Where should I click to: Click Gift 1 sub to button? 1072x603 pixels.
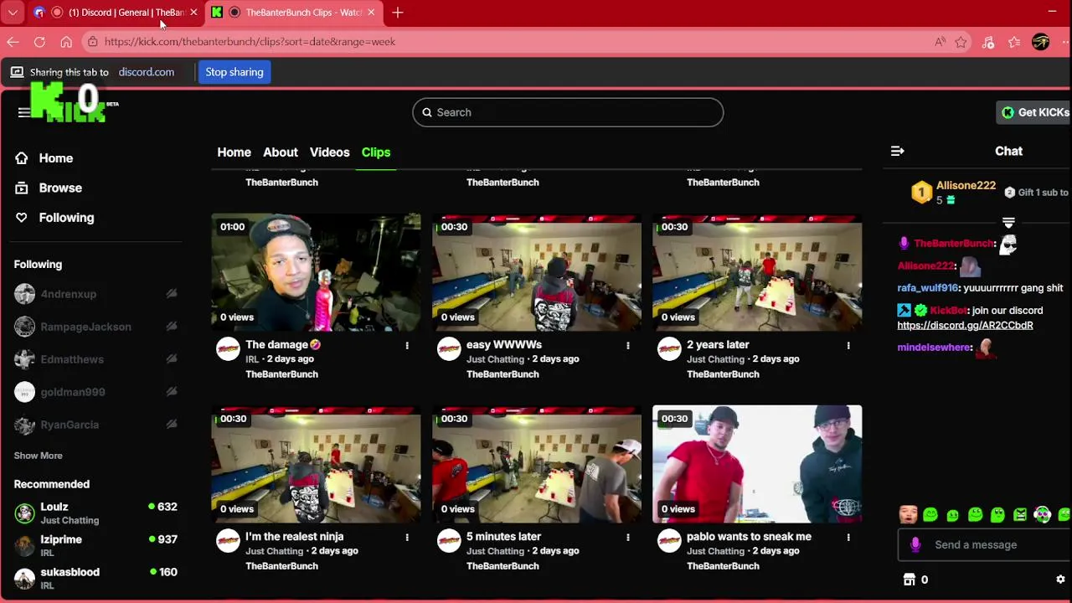tap(1037, 193)
